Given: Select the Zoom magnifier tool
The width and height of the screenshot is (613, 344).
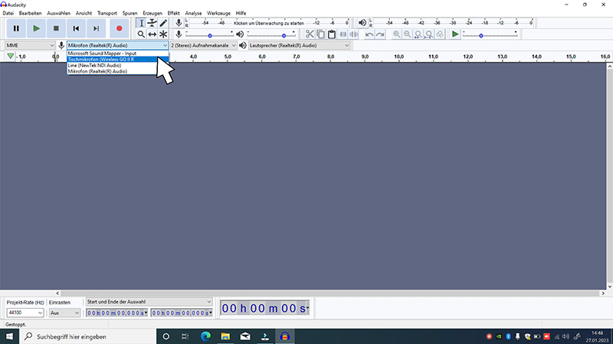Looking at the screenshot, I should coord(141,34).
